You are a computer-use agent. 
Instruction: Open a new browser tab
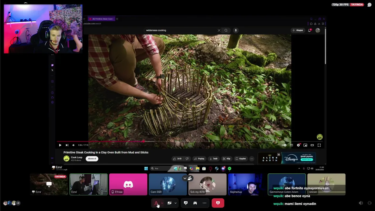pyautogui.click(x=117, y=19)
